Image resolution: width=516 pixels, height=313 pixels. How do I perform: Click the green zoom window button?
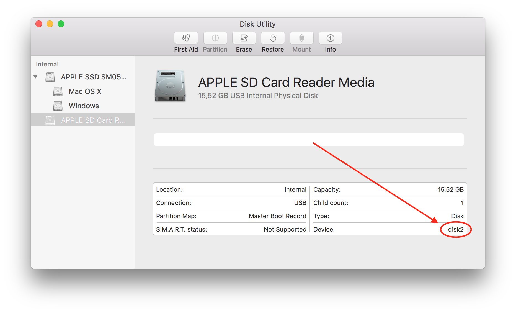tap(61, 24)
